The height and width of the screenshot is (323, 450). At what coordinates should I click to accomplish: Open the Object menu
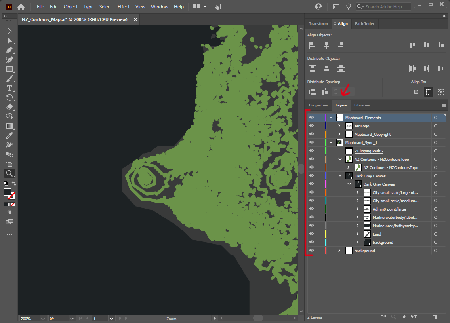click(x=71, y=7)
